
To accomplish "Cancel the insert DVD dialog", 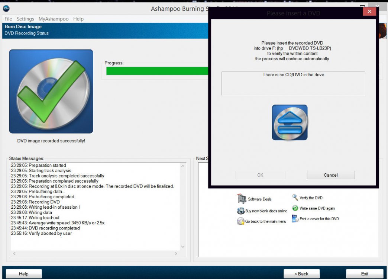I will tap(331, 175).
